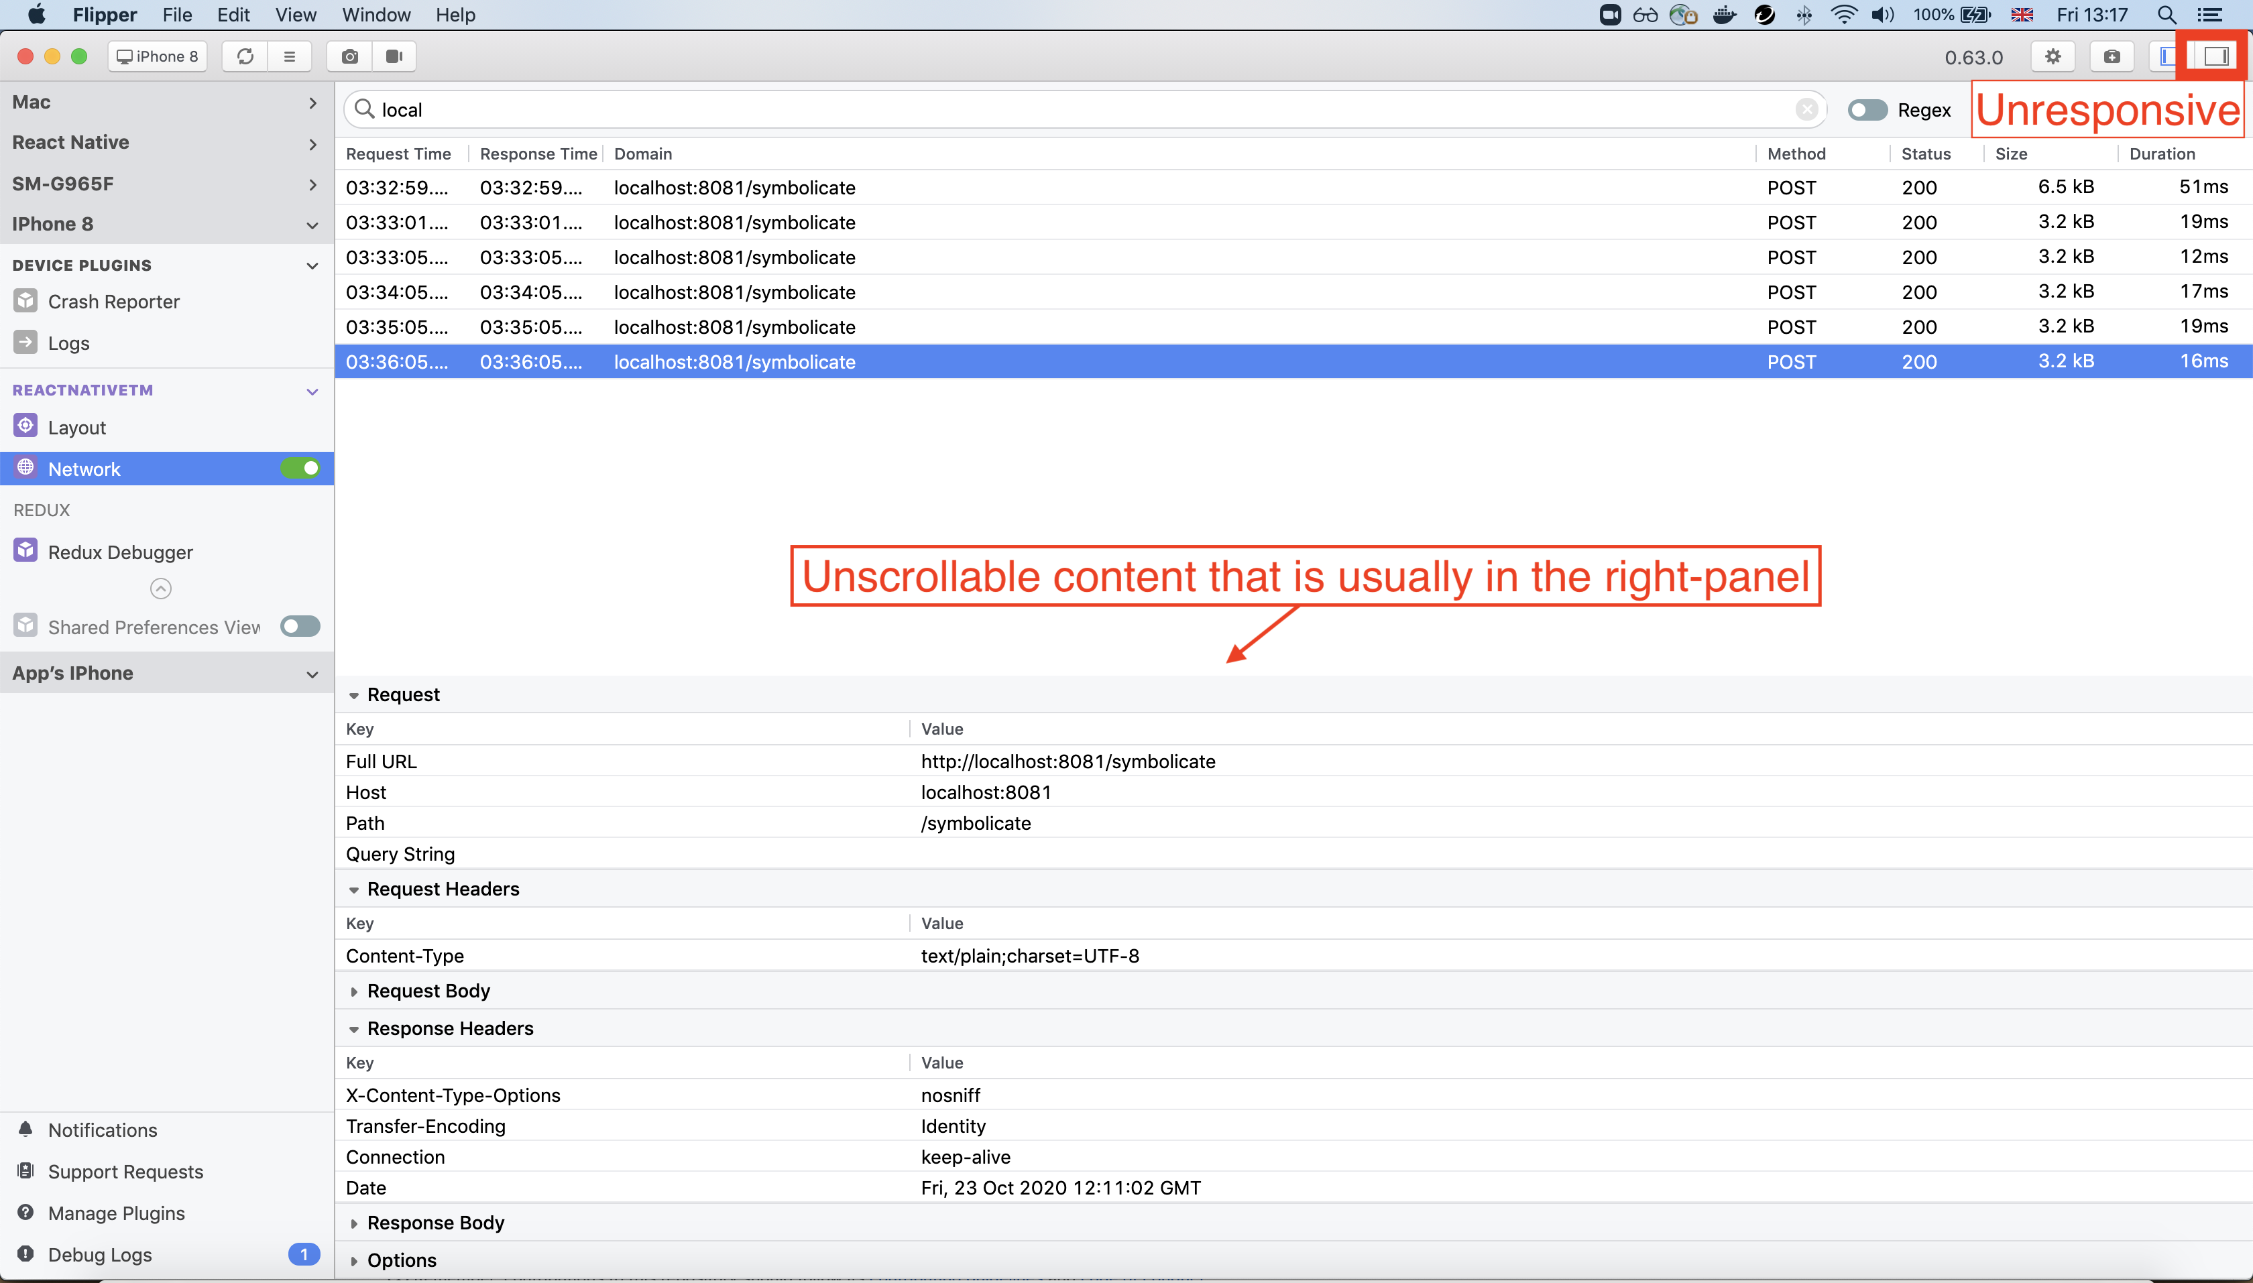Screen dimensions: 2253x1283
Task: Open Flipper settings gear
Action: 2054,56
